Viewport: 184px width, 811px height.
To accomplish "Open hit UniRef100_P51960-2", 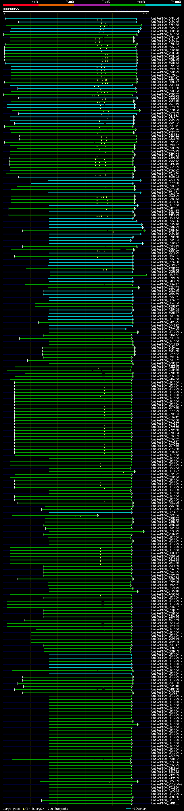I will (167, 784).
